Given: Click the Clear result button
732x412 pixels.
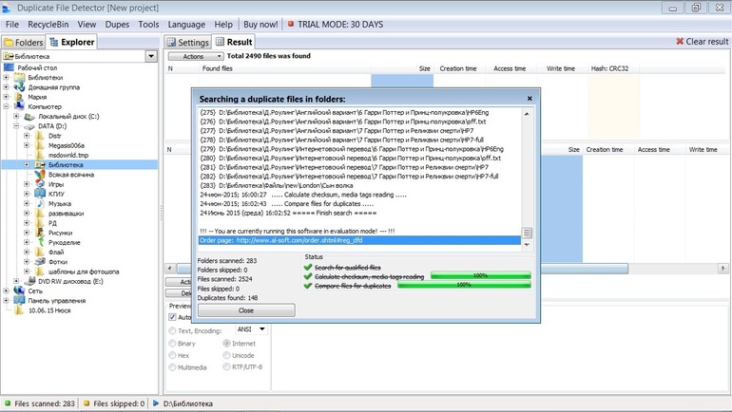Looking at the screenshot, I should (703, 42).
